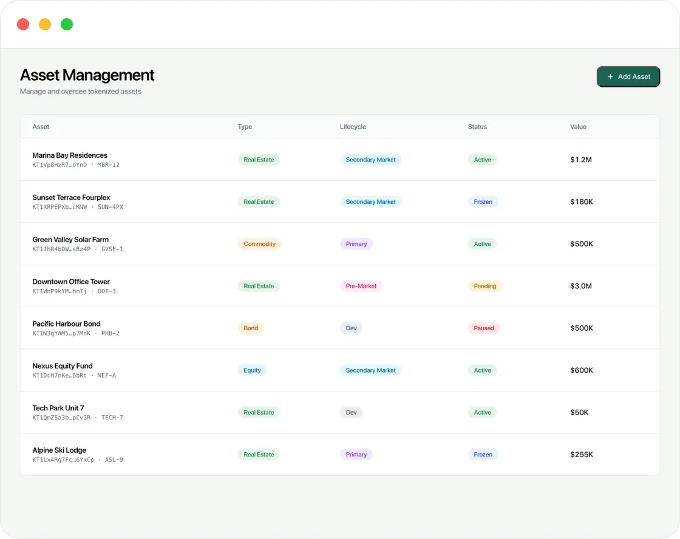Select the Type column header
Image resolution: width=680 pixels, height=539 pixels.
pos(245,127)
